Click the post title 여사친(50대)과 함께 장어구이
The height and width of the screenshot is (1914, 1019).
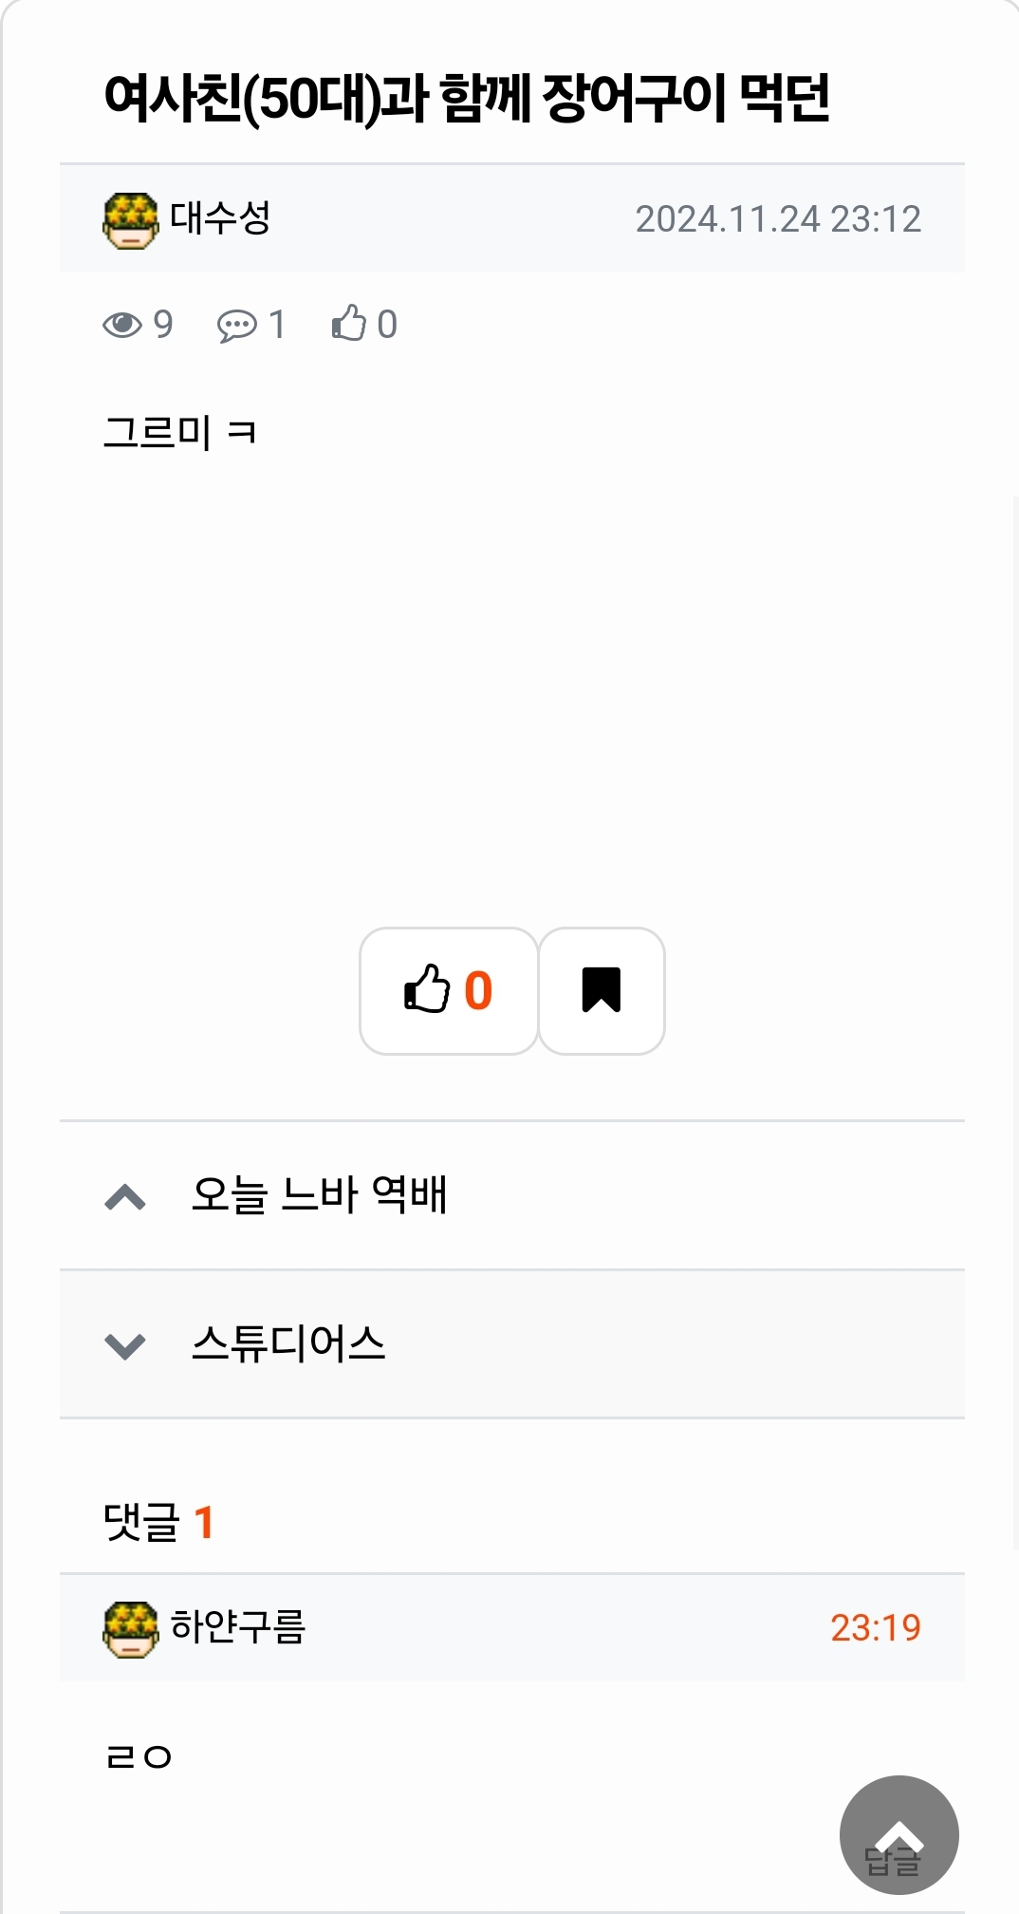click(x=467, y=99)
